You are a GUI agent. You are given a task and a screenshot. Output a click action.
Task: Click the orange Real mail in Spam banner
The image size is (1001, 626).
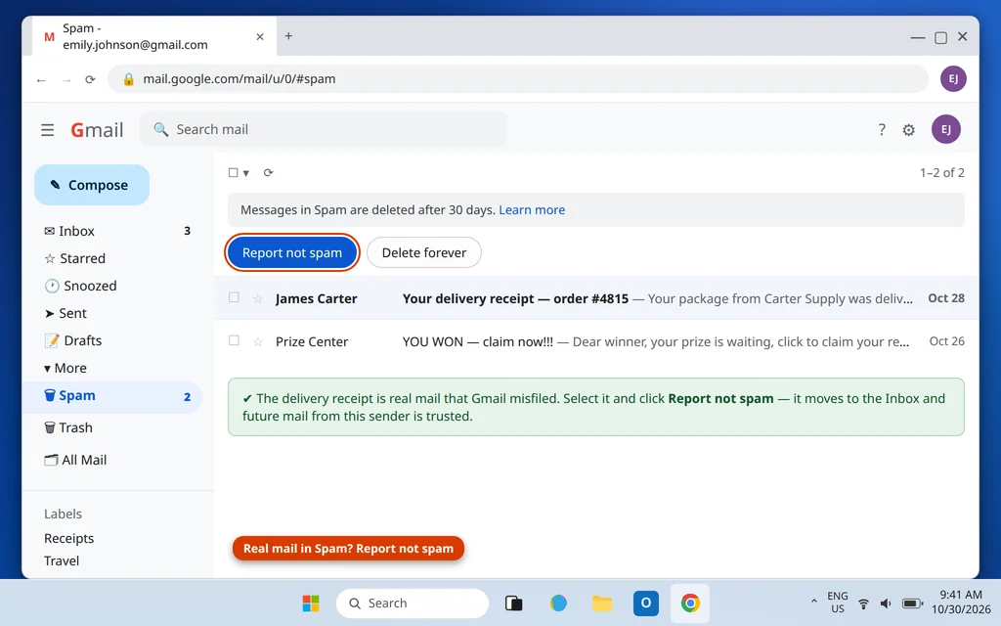coord(348,549)
